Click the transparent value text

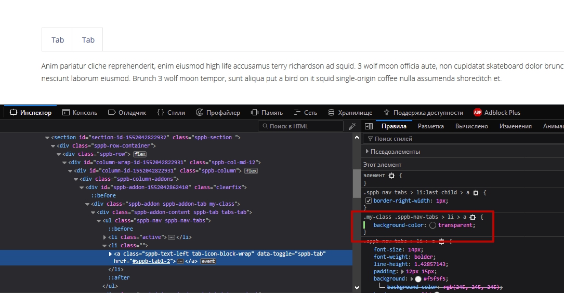(455, 225)
